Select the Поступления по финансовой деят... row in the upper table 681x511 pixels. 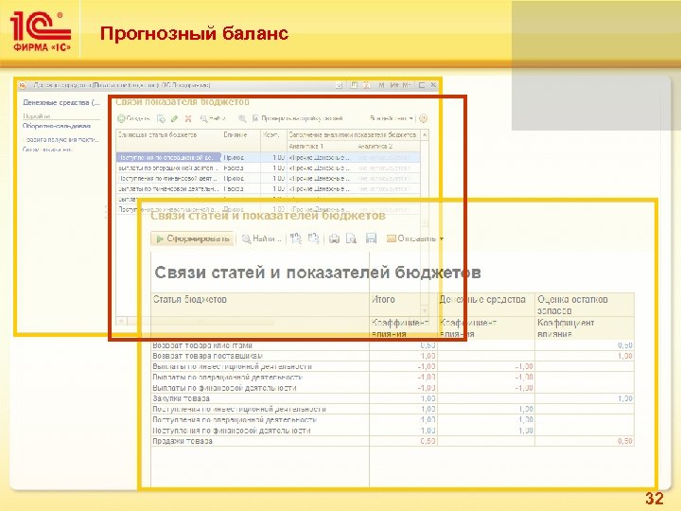point(268,178)
